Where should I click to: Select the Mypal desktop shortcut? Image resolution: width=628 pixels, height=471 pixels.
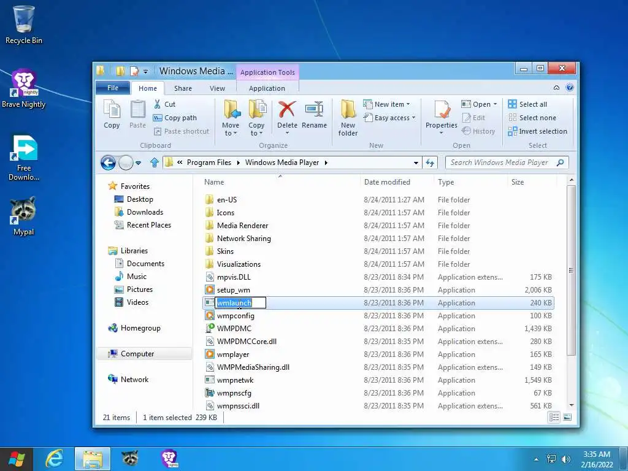(23, 216)
